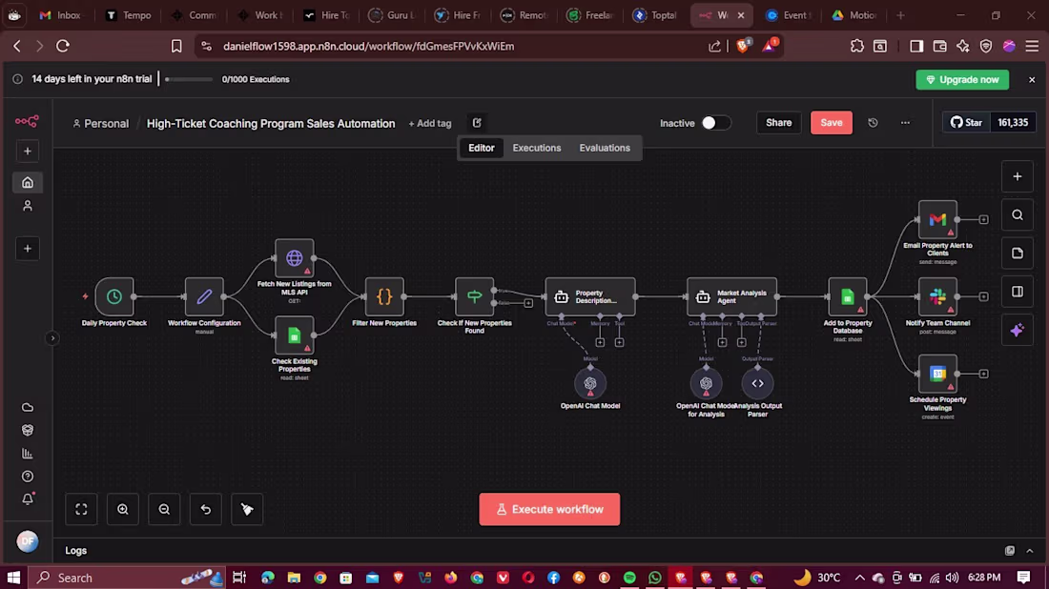Open Spotify from the taskbar
The height and width of the screenshot is (589, 1049).
629,578
